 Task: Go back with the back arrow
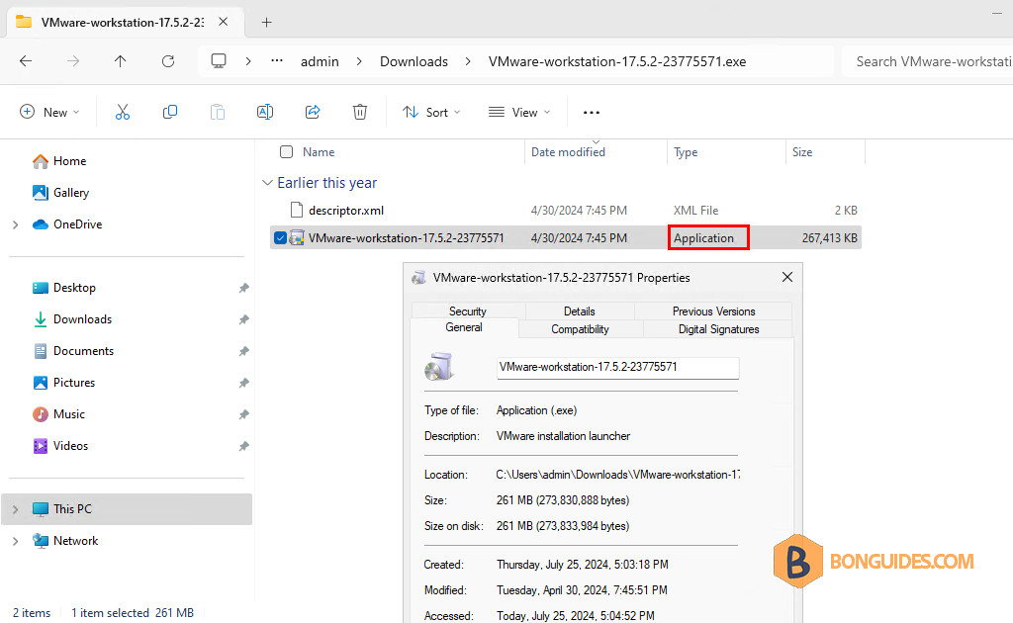click(x=26, y=61)
